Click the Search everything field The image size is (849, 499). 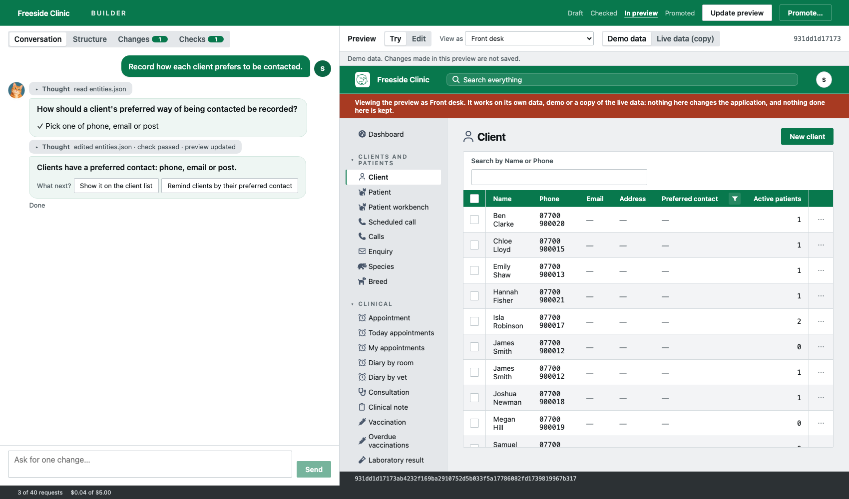point(622,80)
